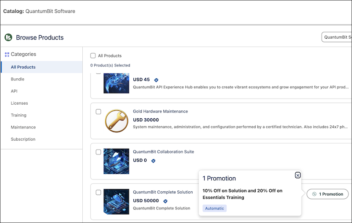Click the Browse Products leaf logo icon
Screen dimensions: 352x223
click(x=8, y=37)
